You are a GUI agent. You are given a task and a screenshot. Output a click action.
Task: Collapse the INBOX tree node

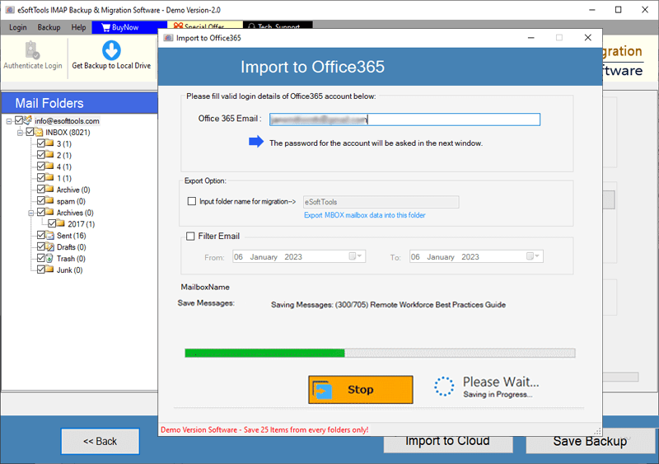point(20,133)
